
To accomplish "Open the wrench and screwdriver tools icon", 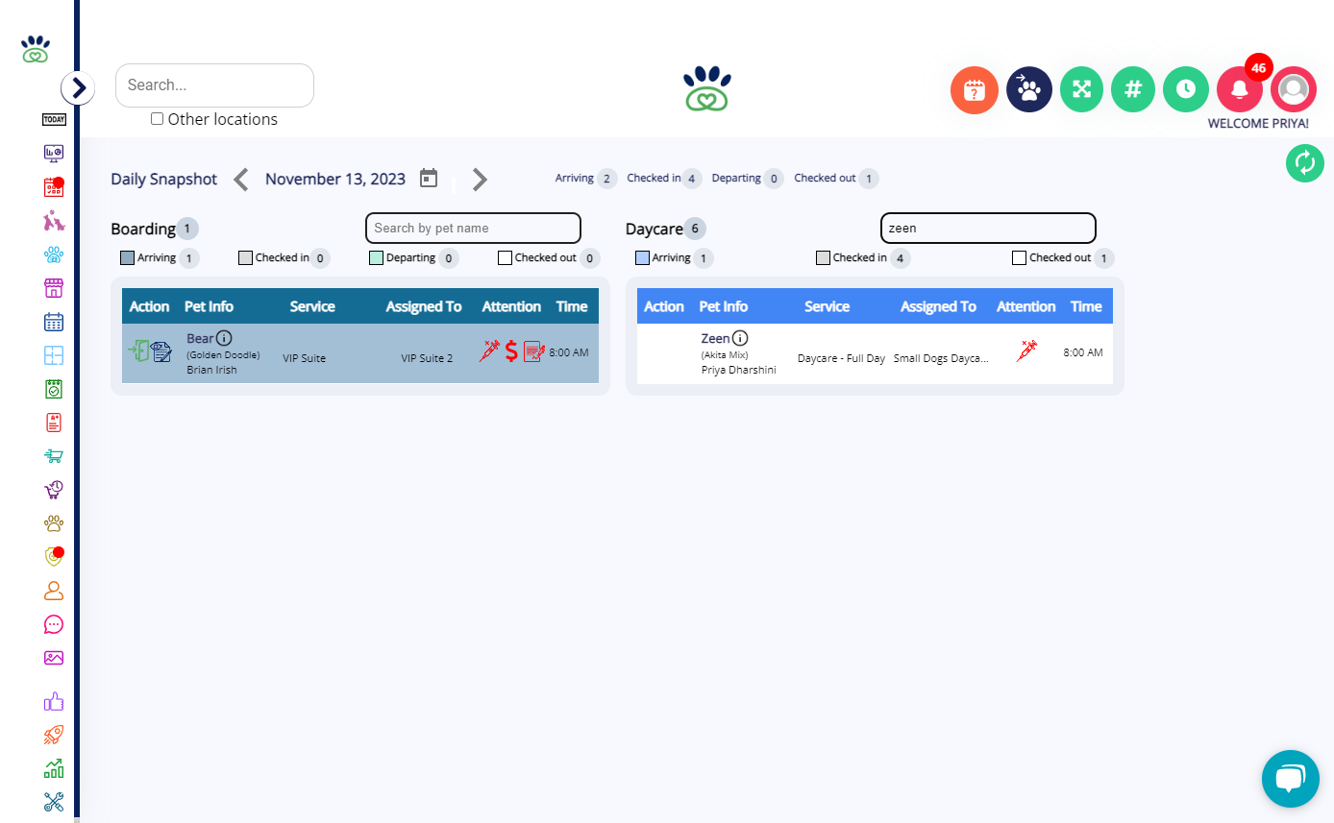I will pos(54,802).
